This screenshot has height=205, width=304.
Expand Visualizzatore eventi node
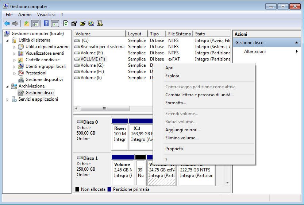(x=14, y=54)
